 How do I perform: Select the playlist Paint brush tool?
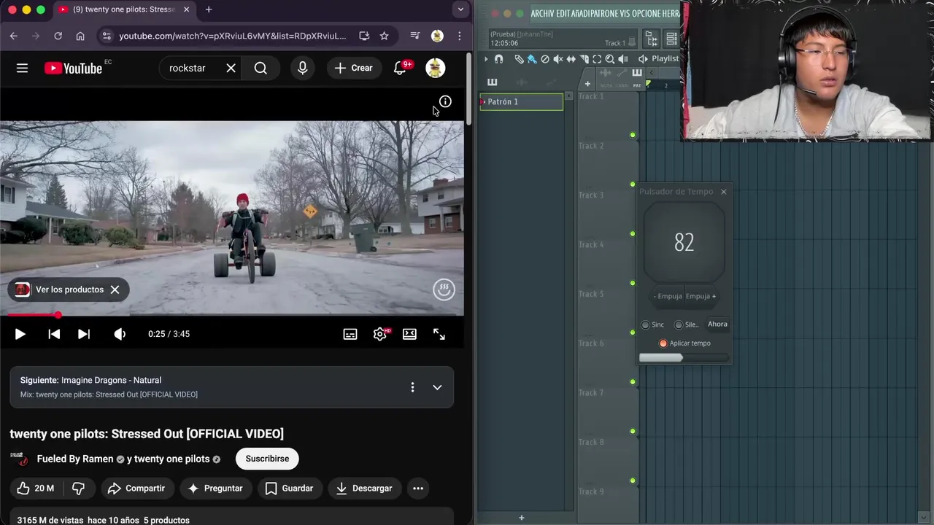point(532,59)
